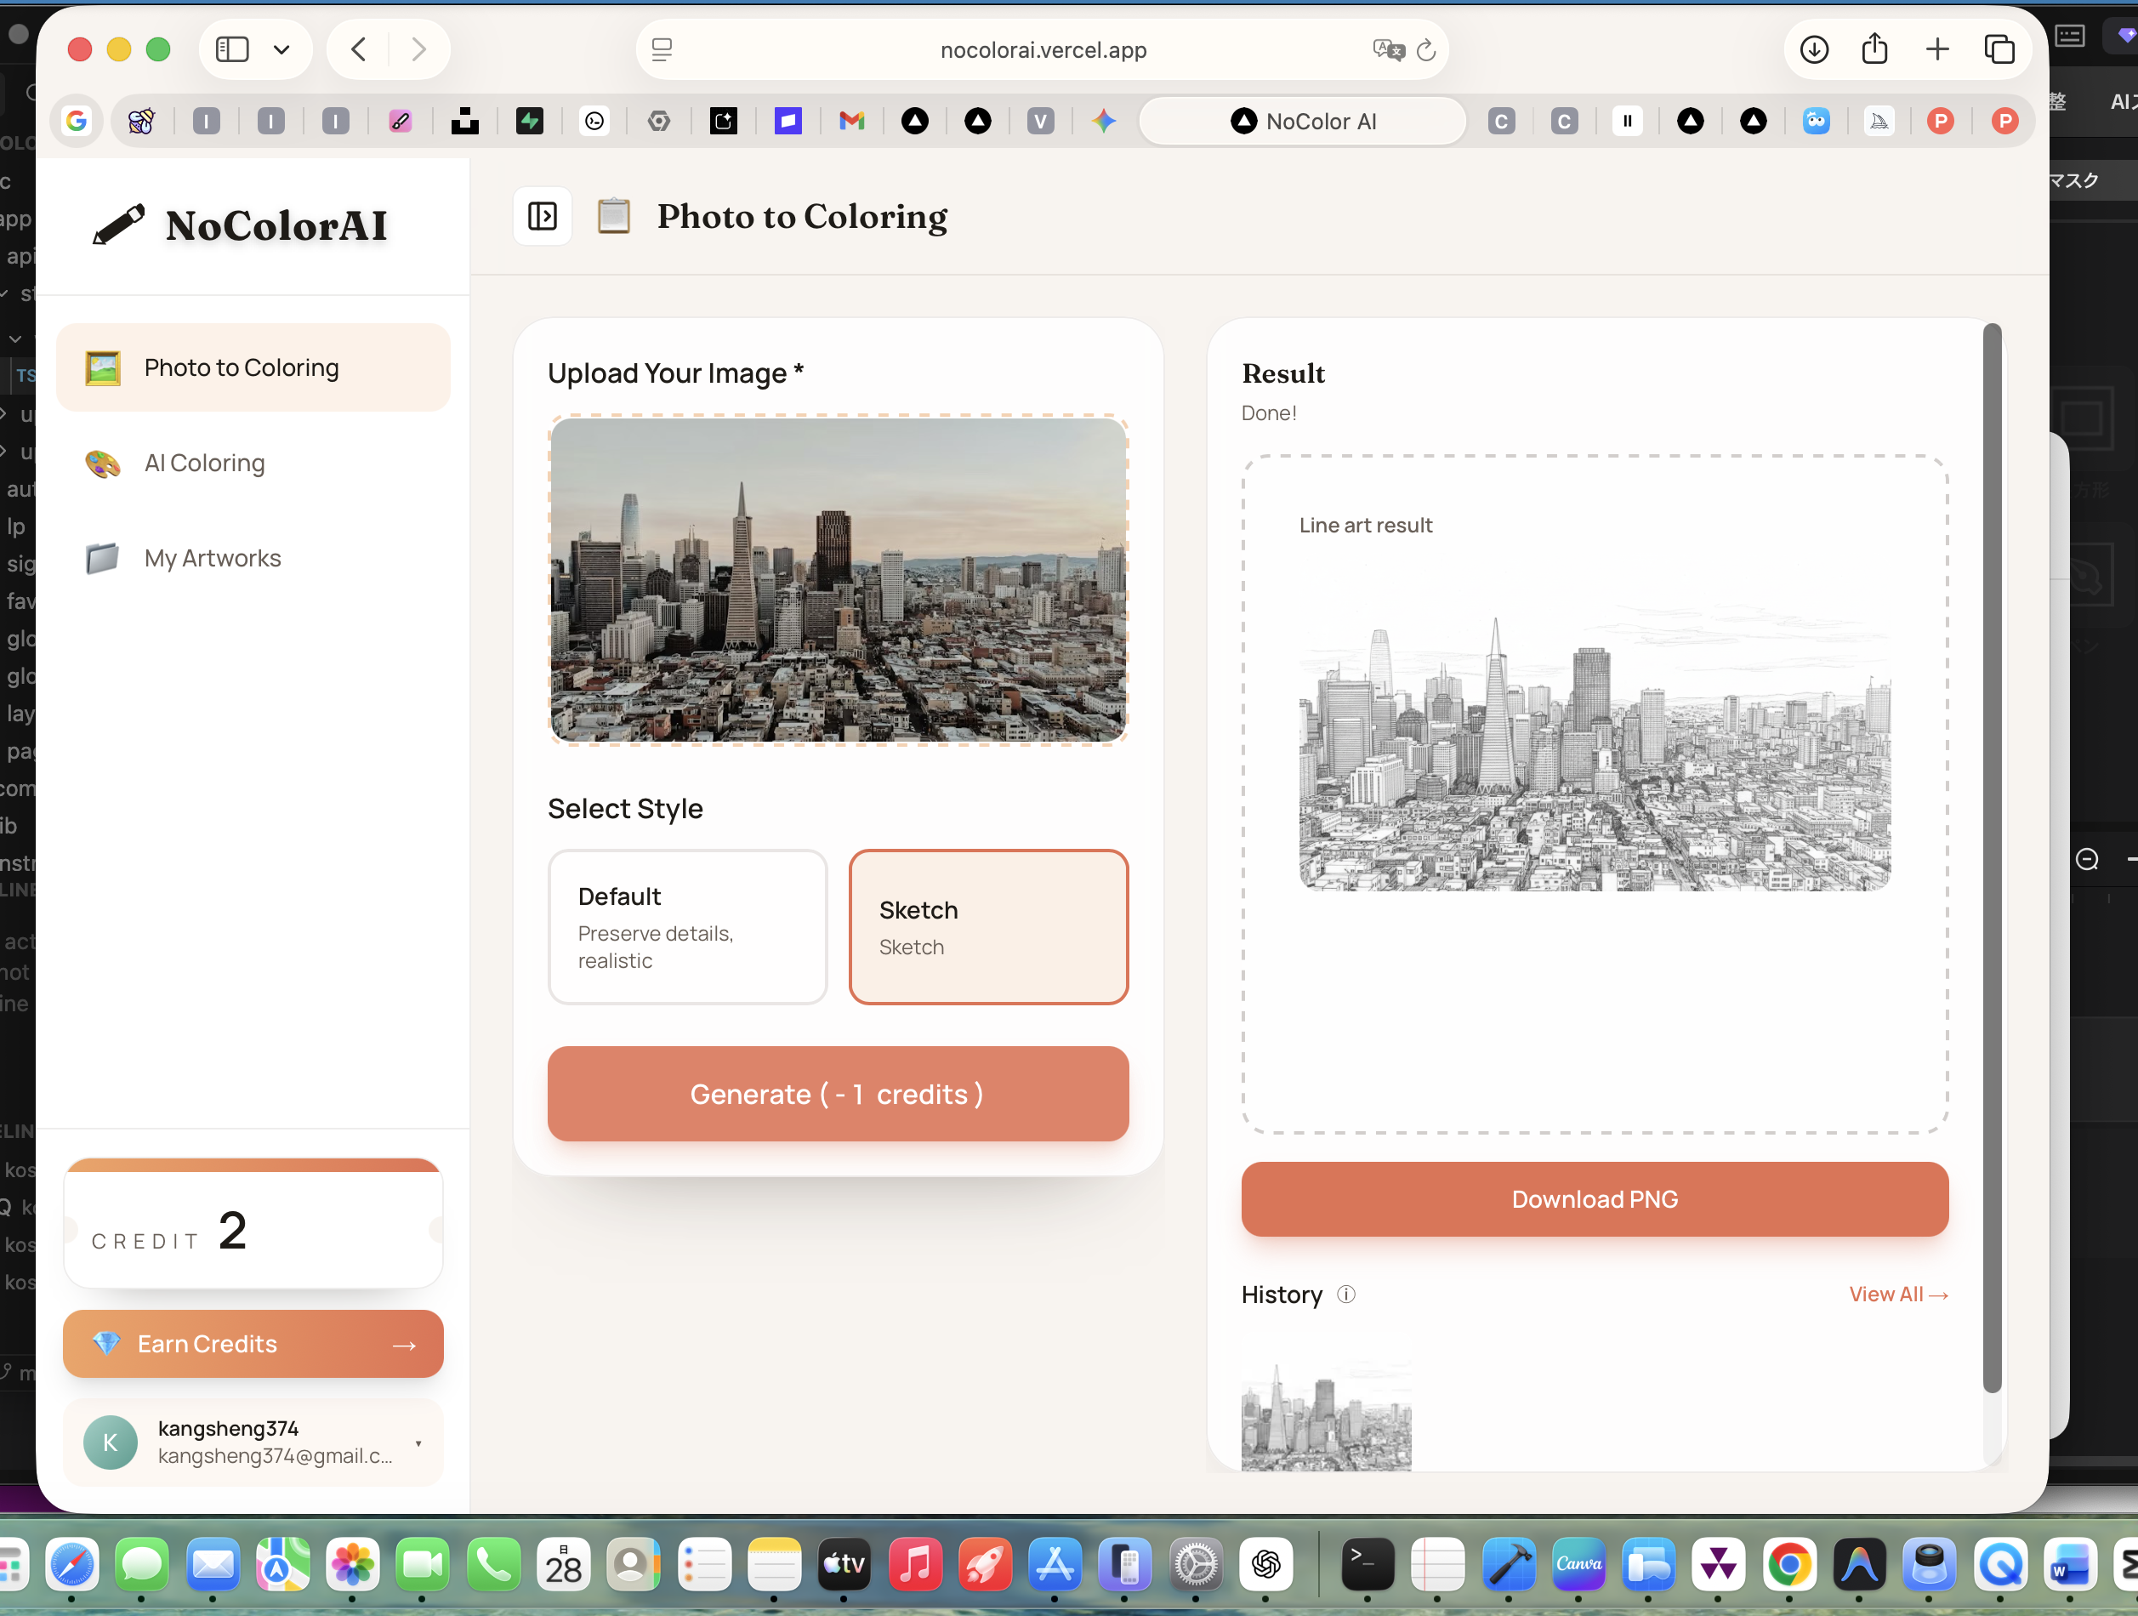The height and width of the screenshot is (1616, 2138).
Task: Click the Safari share icon
Action: (1874, 49)
